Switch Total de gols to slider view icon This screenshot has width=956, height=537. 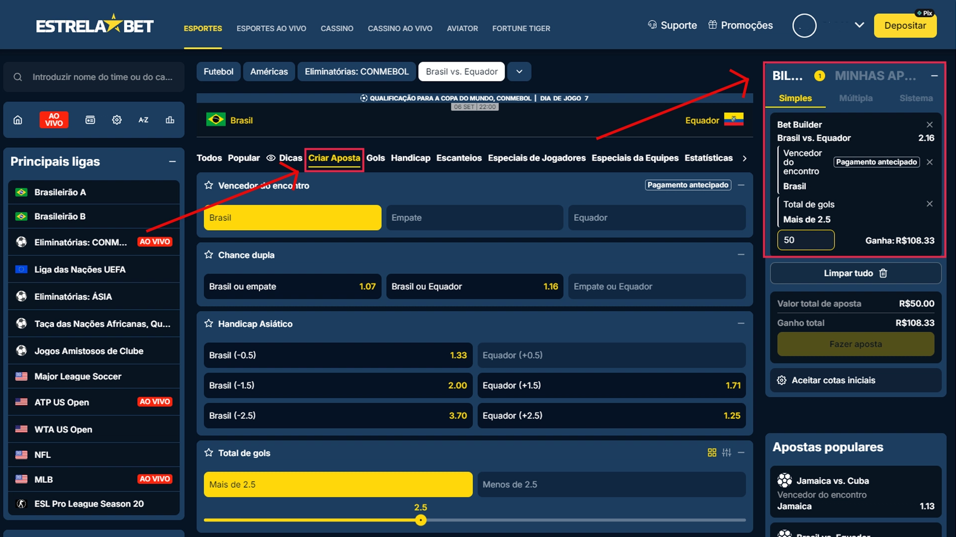coord(727,452)
